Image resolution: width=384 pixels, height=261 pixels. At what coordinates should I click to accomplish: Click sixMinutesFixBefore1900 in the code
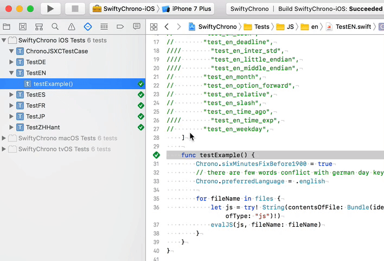tap(264, 164)
